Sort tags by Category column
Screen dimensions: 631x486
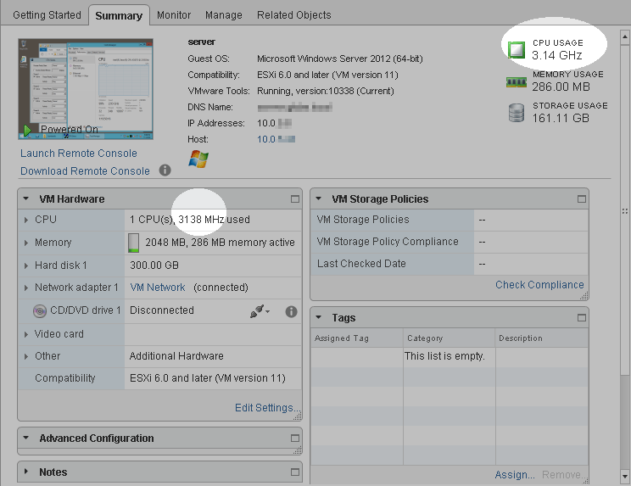tap(450, 338)
